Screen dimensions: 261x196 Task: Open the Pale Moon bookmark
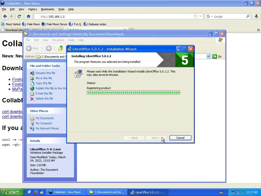31,24
